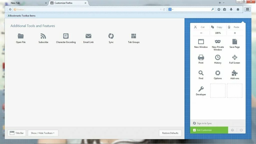This screenshot has width=256, height=144.
Task: Click the Cut scissors item
Action: pyautogui.click(x=199, y=27)
